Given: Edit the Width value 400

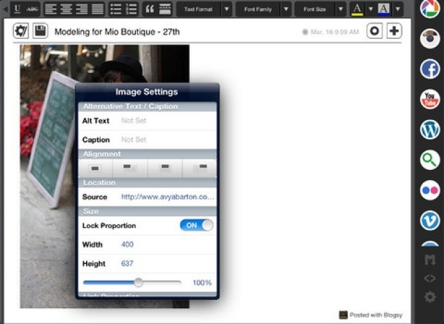Looking at the screenshot, I should pos(127,245).
